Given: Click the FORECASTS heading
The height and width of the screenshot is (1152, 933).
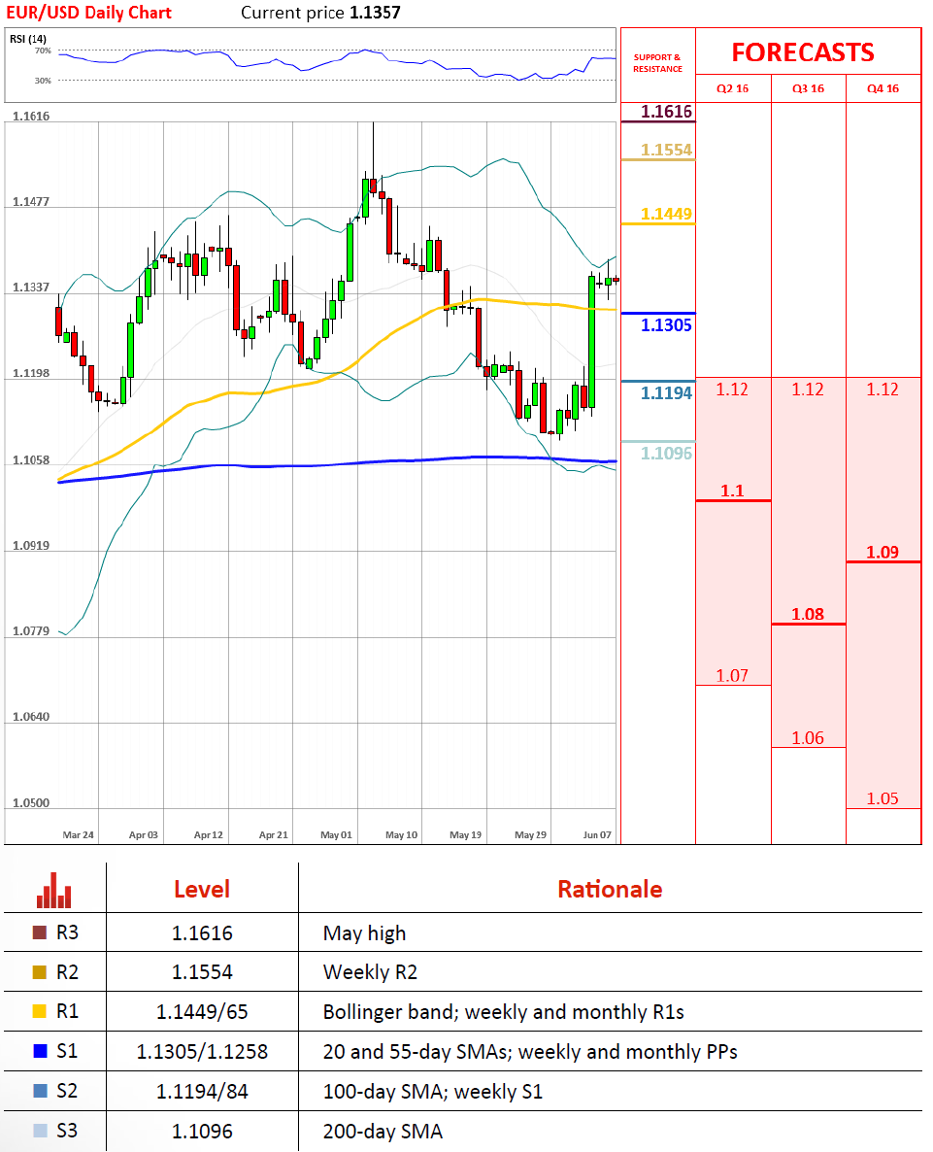Looking at the screenshot, I should point(803,52).
